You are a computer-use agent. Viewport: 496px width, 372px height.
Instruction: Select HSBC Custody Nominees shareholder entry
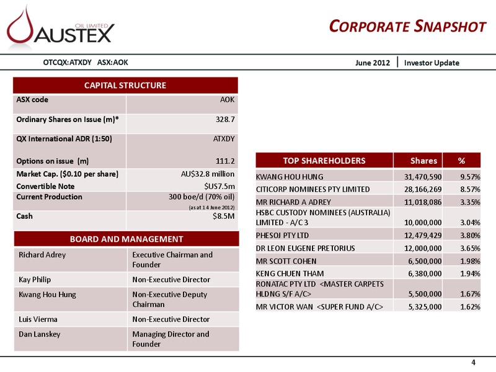(x=323, y=218)
